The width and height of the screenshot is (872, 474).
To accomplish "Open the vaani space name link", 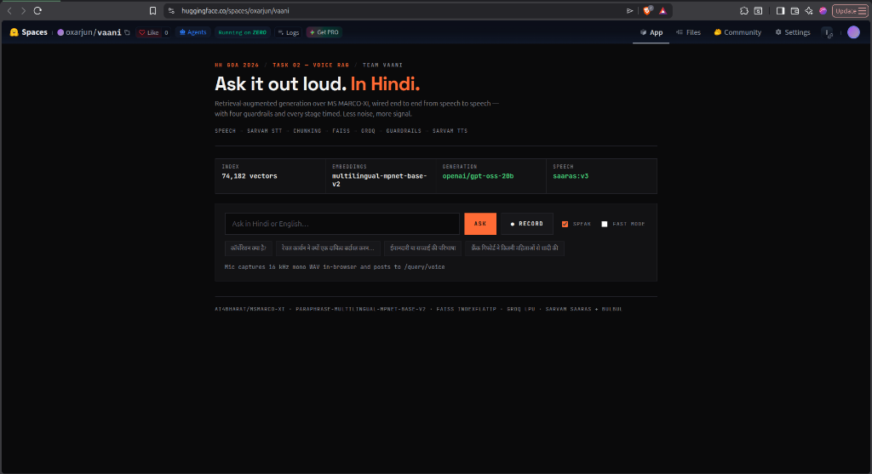I will click(x=109, y=32).
